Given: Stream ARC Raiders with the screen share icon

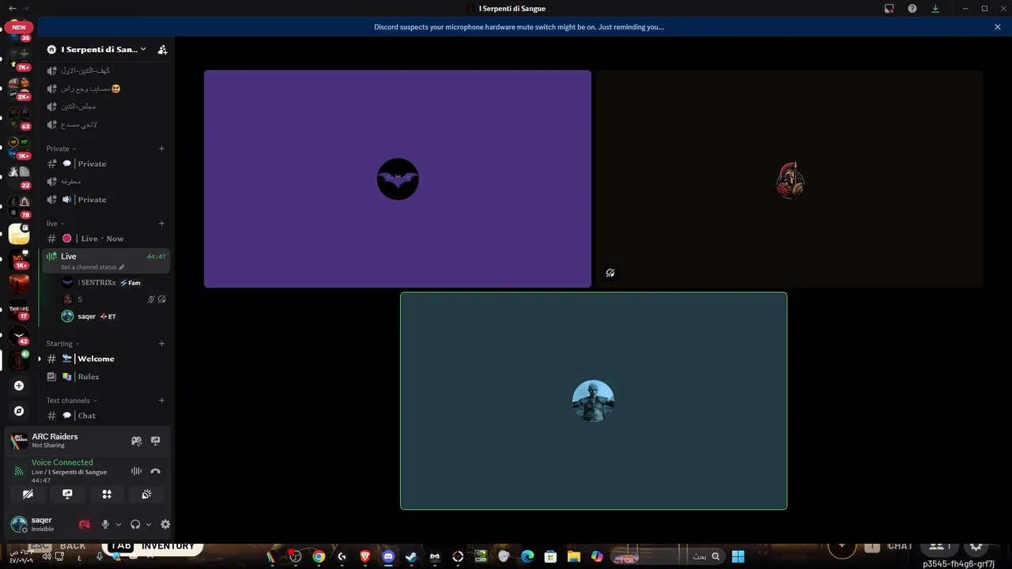Looking at the screenshot, I should [x=156, y=441].
